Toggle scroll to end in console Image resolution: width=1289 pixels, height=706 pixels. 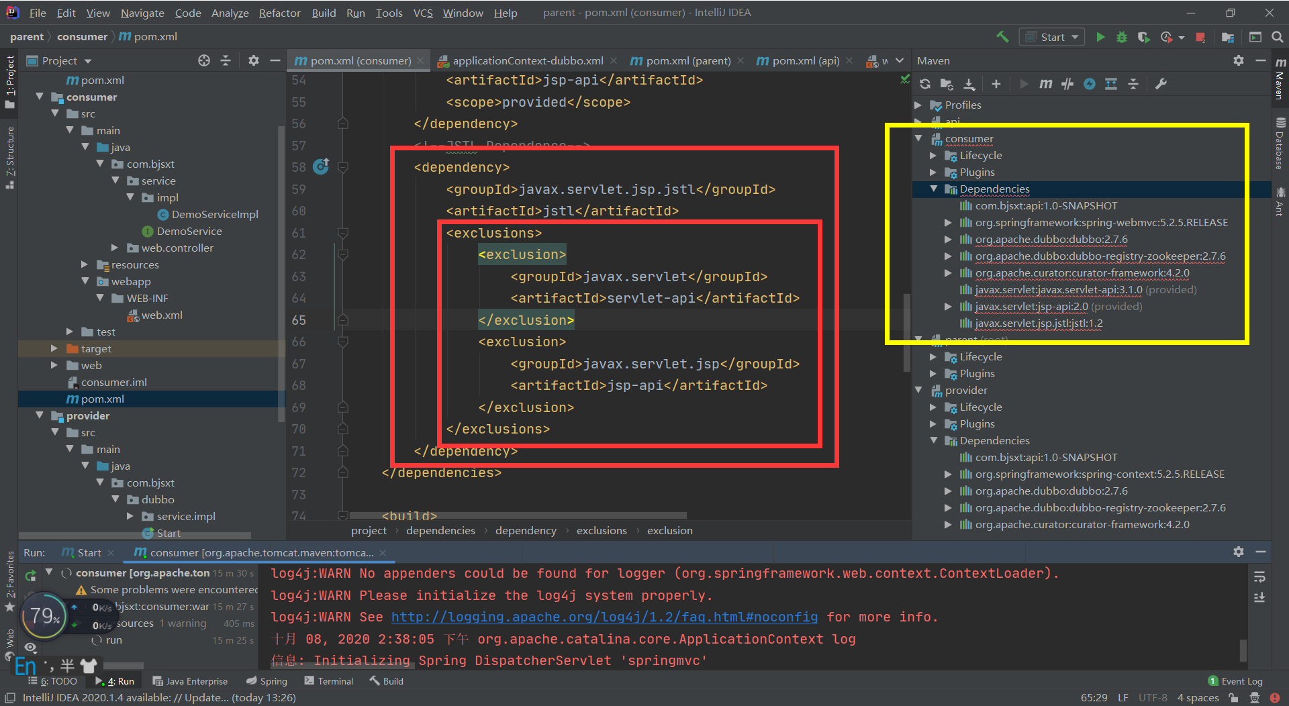coord(1259,597)
